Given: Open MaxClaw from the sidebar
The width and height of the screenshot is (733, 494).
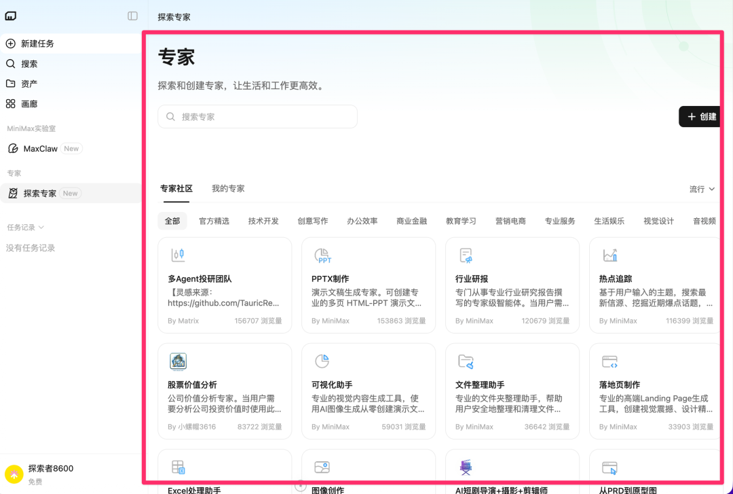Looking at the screenshot, I should [x=41, y=148].
